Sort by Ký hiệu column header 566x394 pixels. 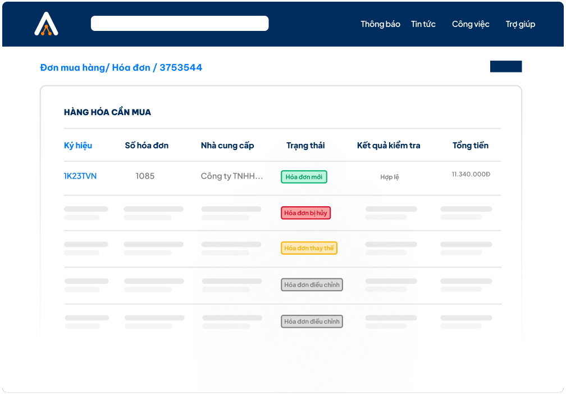click(x=78, y=146)
